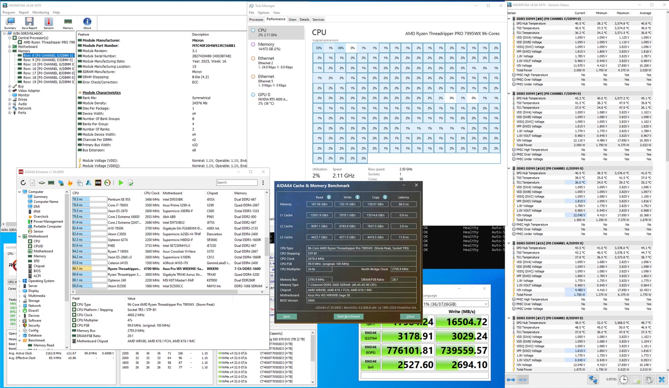Switch to the Processes tab in Task Manager
669x388 pixels.
point(256,19)
